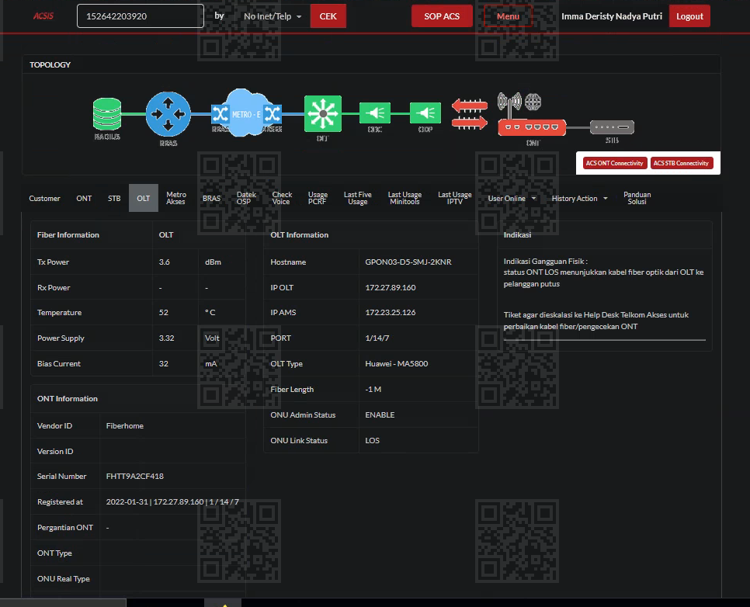Switch to the Customer tab
750x607 pixels.
pyautogui.click(x=44, y=198)
